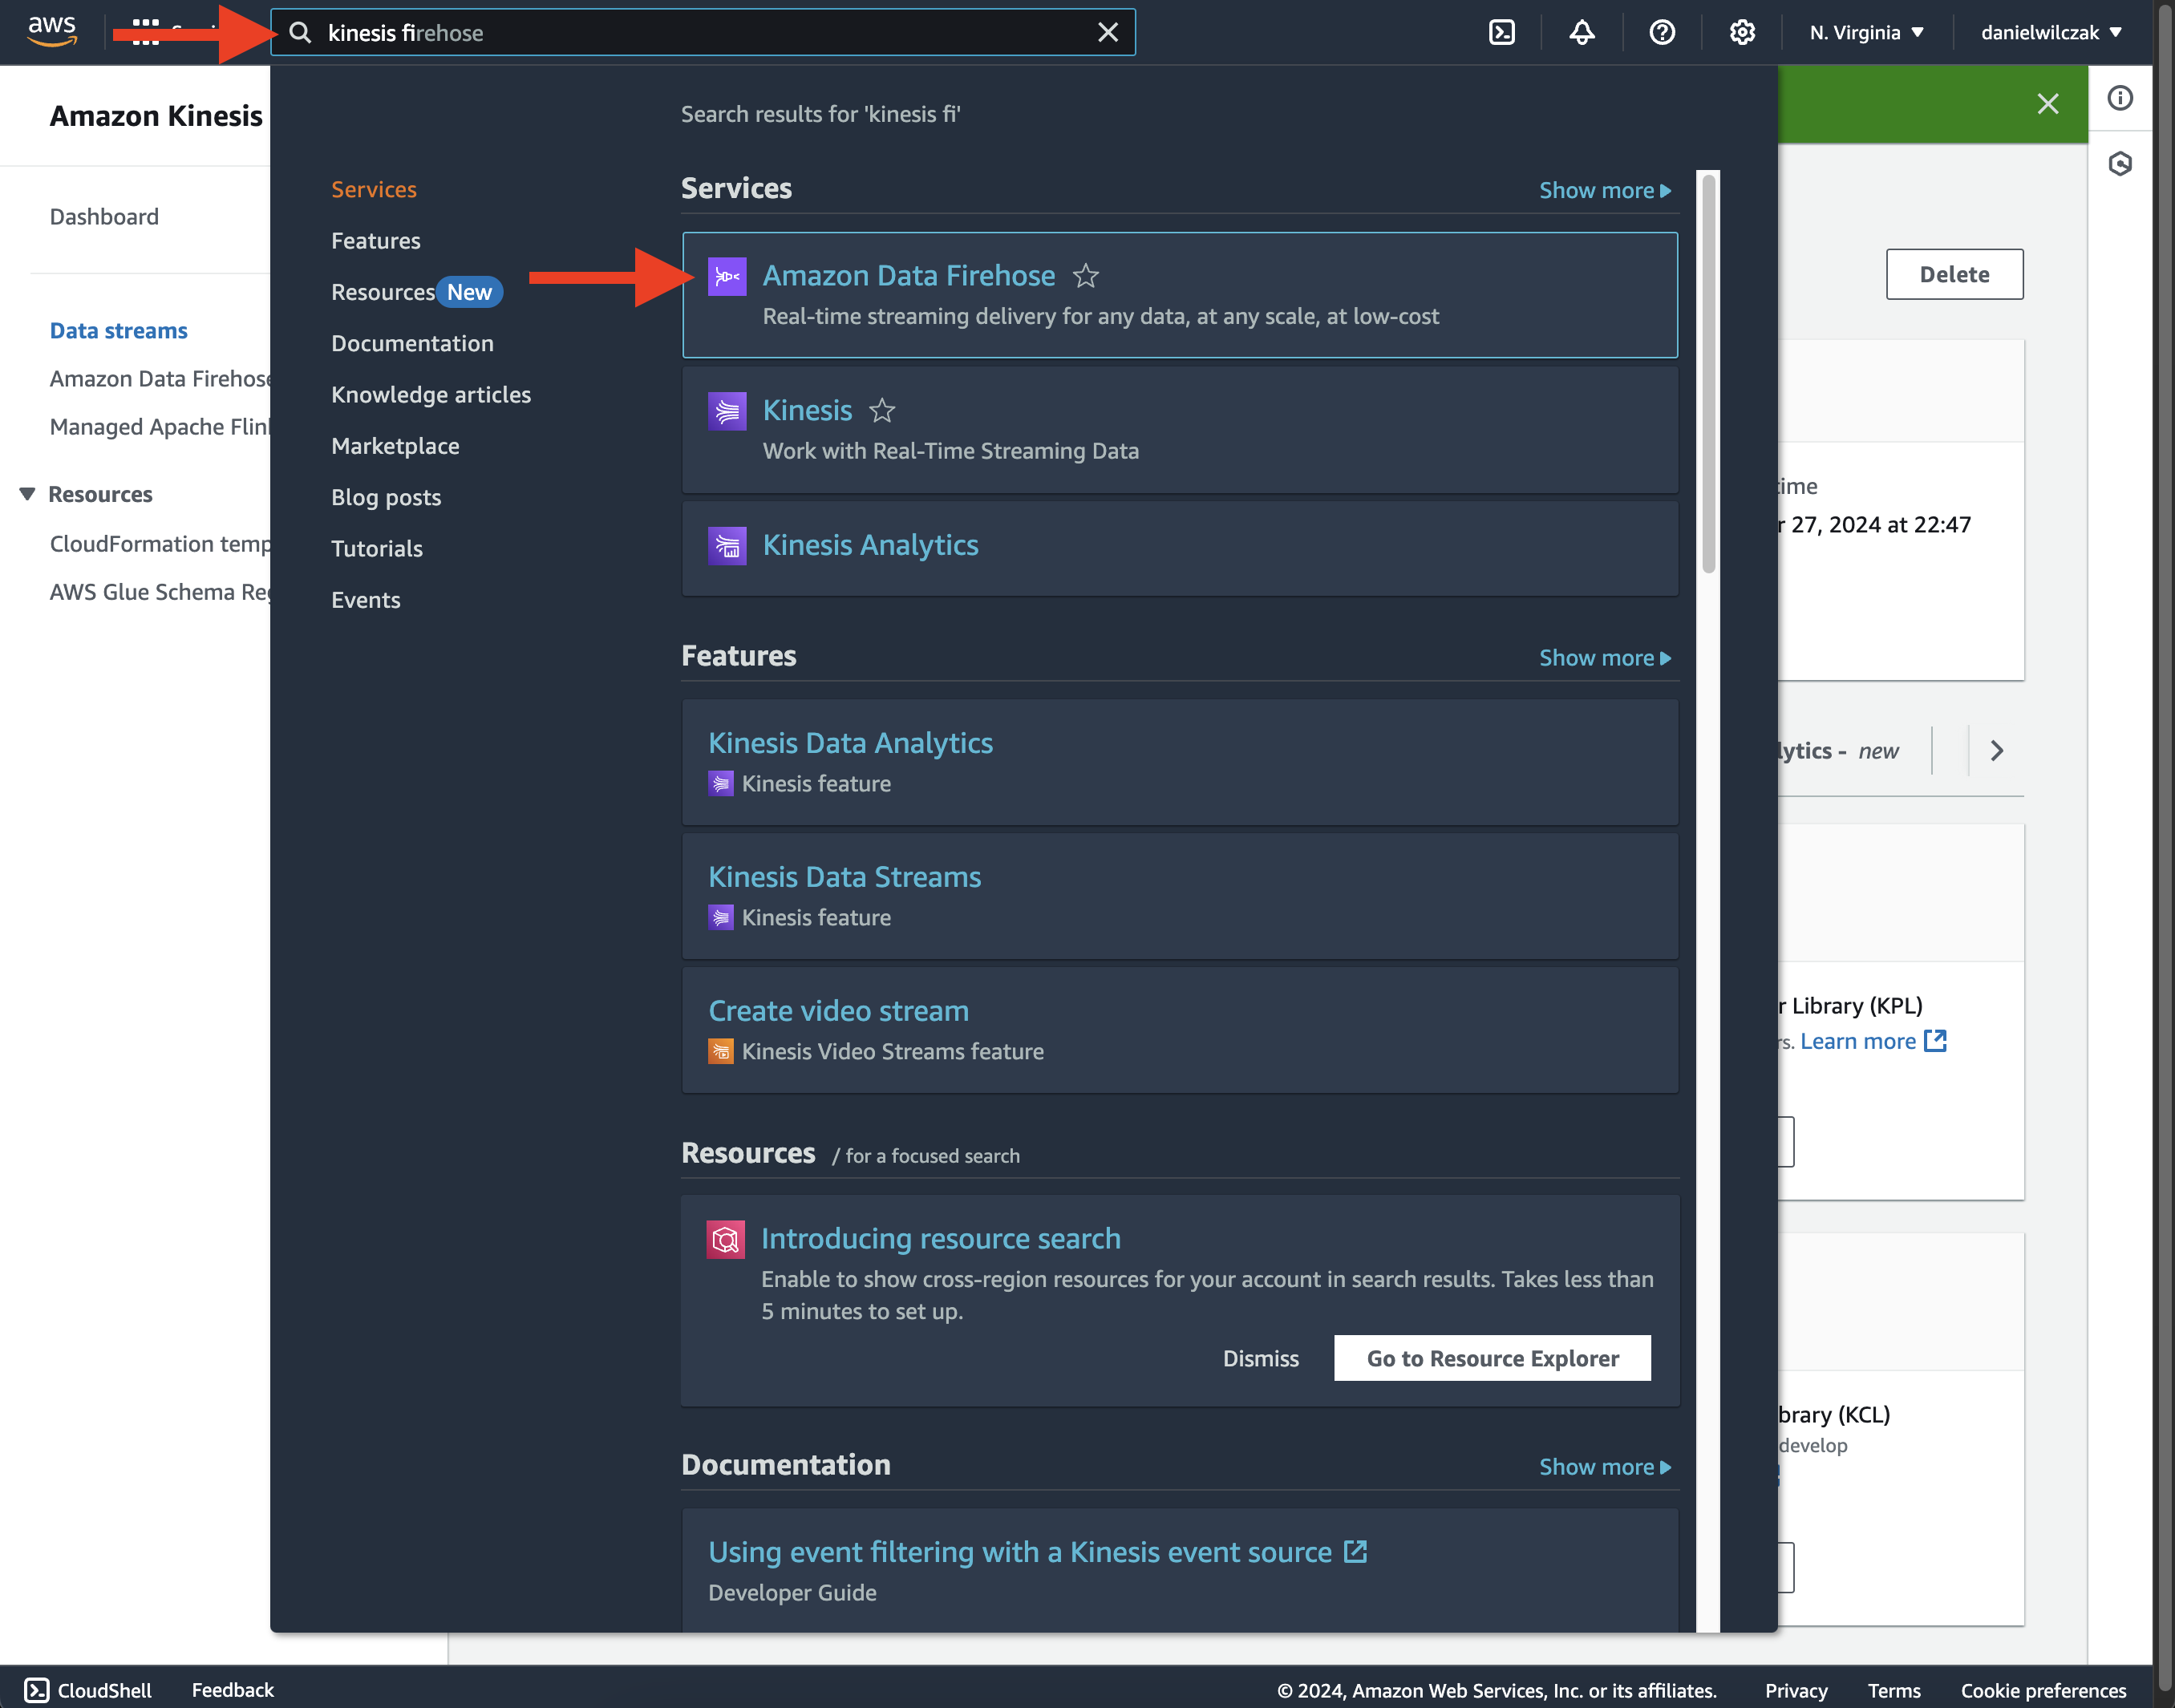Open the settings gear icon
Image resolution: width=2175 pixels, height=1708 pixels.
click(x=1742, y=33)
